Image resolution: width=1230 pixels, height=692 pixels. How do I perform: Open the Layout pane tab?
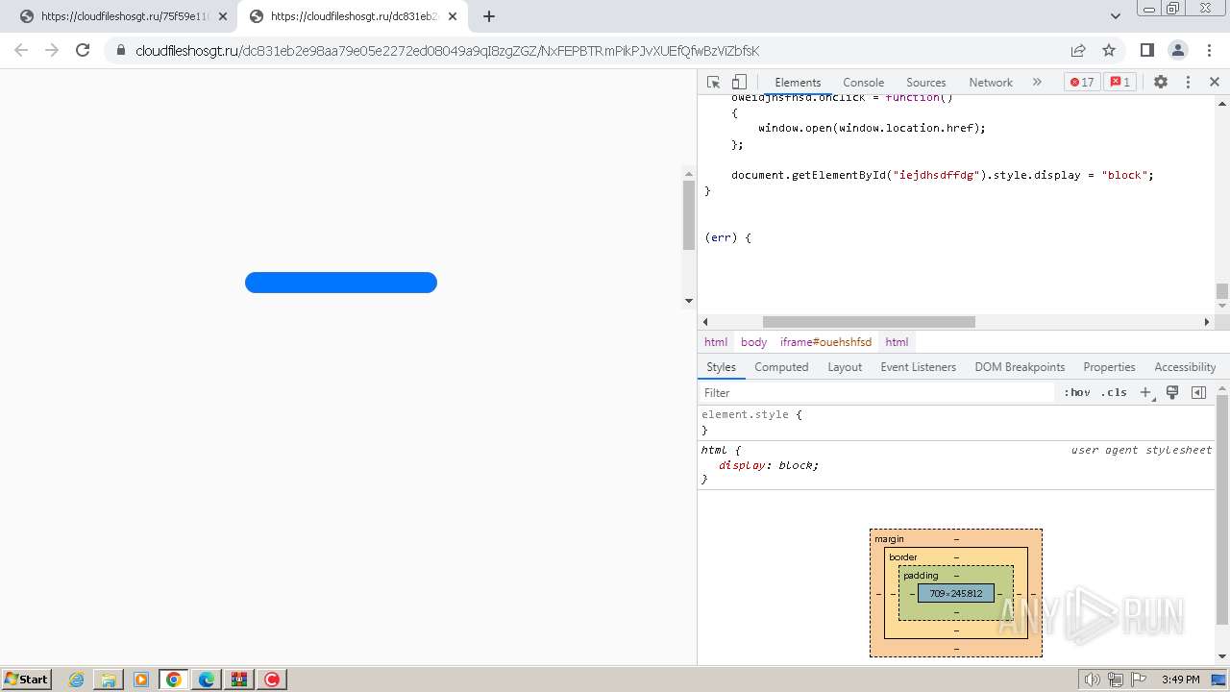point(845,367)
